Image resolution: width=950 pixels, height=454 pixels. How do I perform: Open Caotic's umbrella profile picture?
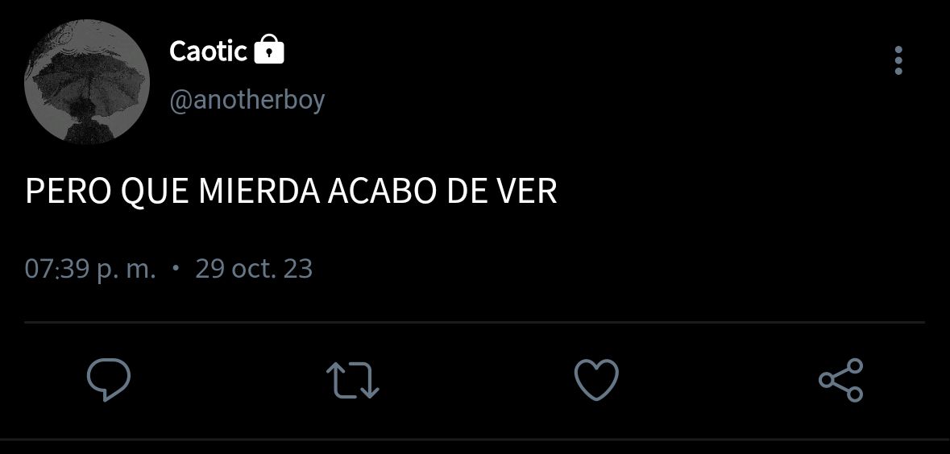coord(87,82)
